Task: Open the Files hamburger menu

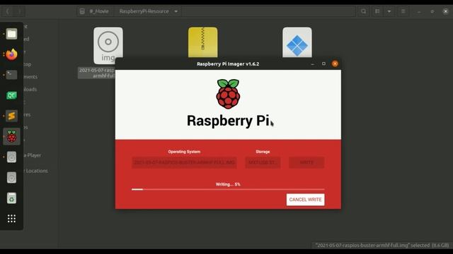Action: pyautogui.click(x=403, y=11)
